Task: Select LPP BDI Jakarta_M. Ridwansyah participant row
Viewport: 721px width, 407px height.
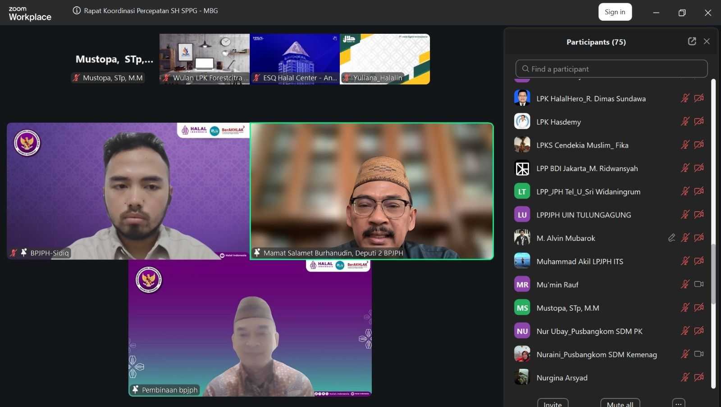Action: click(x=587, y=168)
